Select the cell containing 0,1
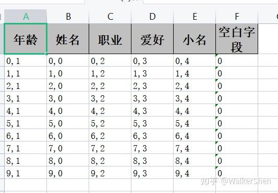 coord(26,60)
